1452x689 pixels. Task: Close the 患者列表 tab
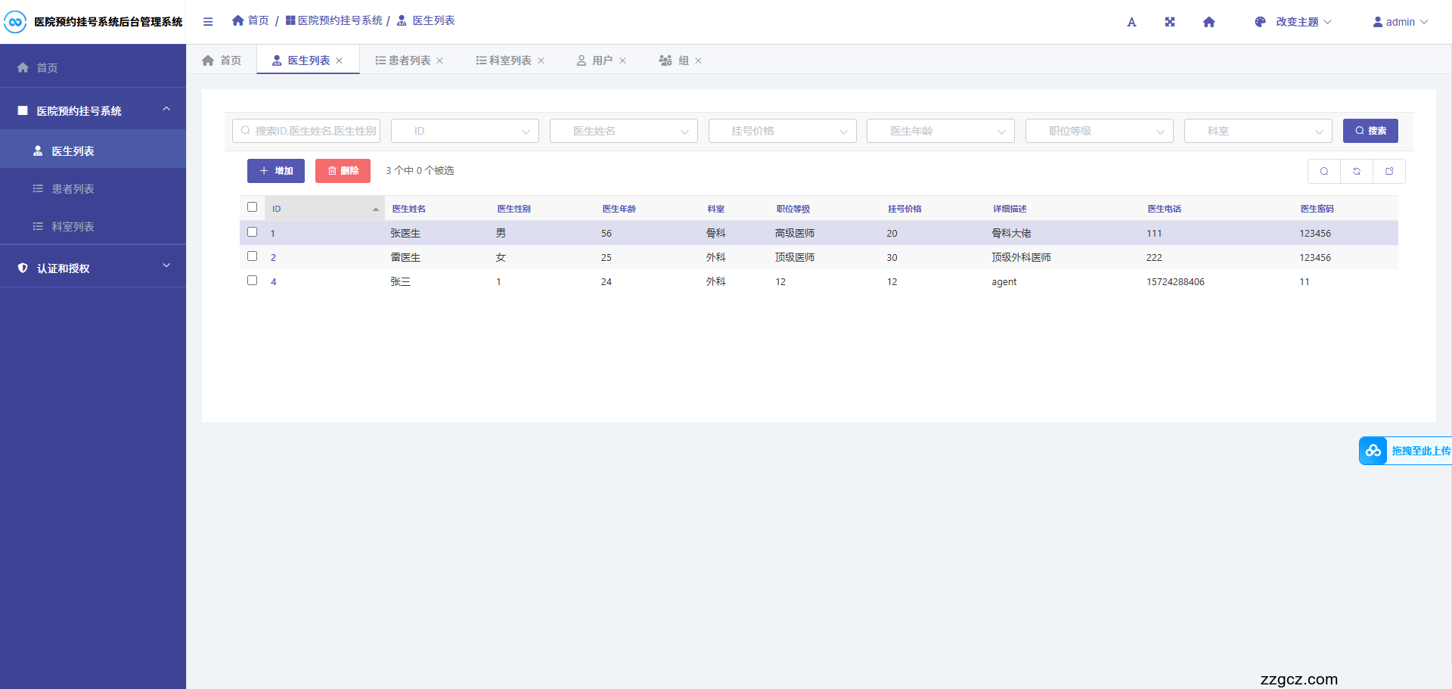tap(440, 61)
